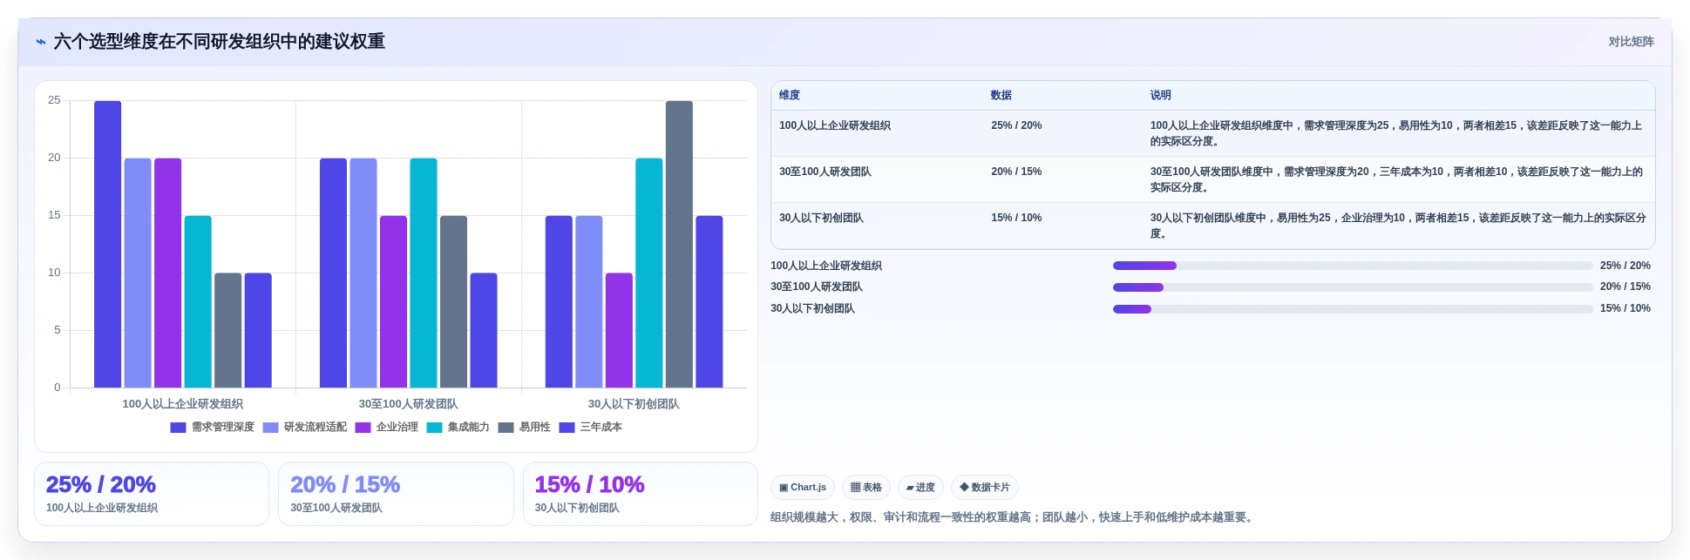Image resolution: width=1690 pixels, height=560 pixels.
Task: Hide the 企业治理 legend series
Action: click(x=387, y=428)
